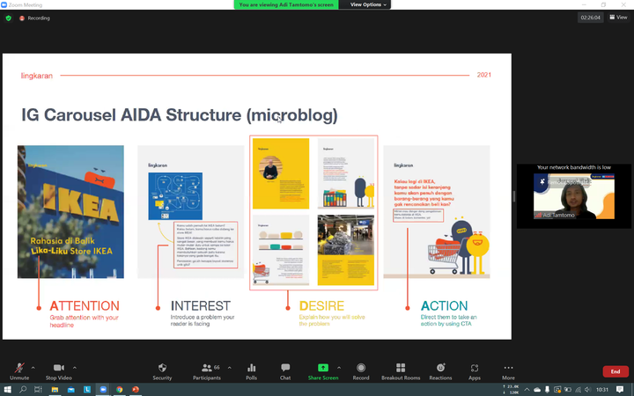The image size is (634, 396).
Task: Show hidden system tray icons
Action: (527, 390)
